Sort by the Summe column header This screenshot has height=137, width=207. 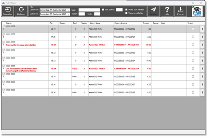coord(146,23)
